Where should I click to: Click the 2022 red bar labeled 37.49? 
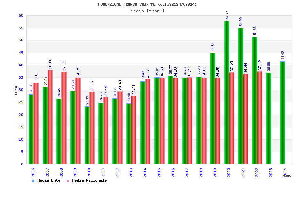(x=260, y=118)
